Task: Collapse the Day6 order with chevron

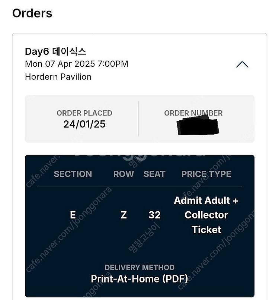Action: click(x=242, y=64)
